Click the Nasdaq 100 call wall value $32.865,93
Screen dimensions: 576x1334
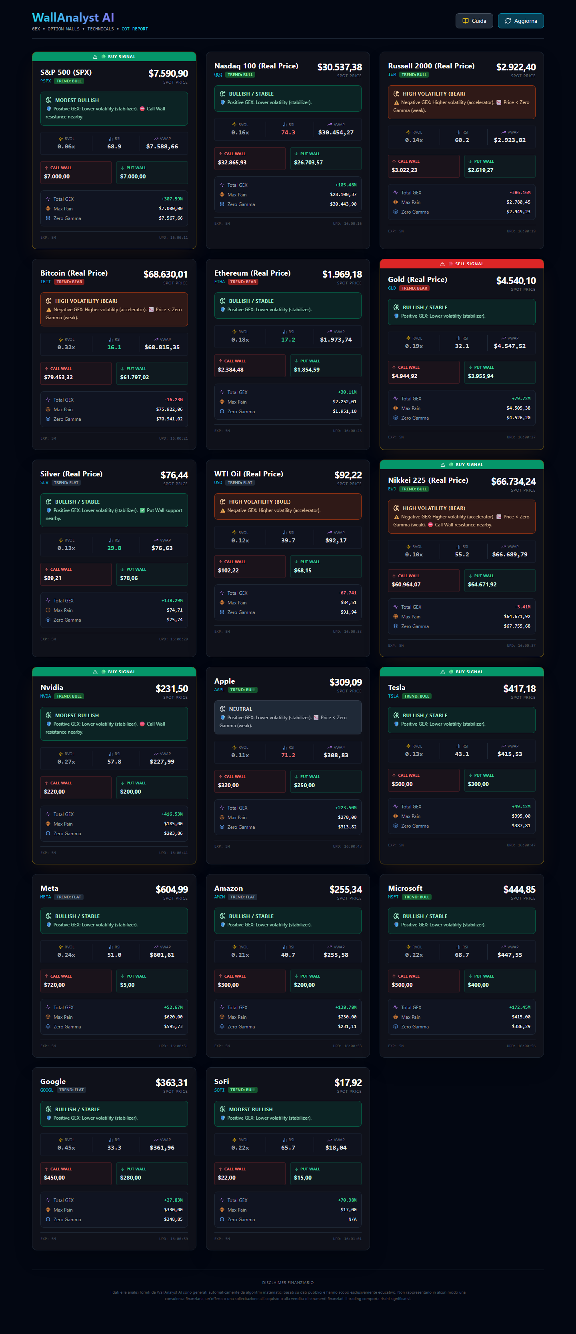232,163
